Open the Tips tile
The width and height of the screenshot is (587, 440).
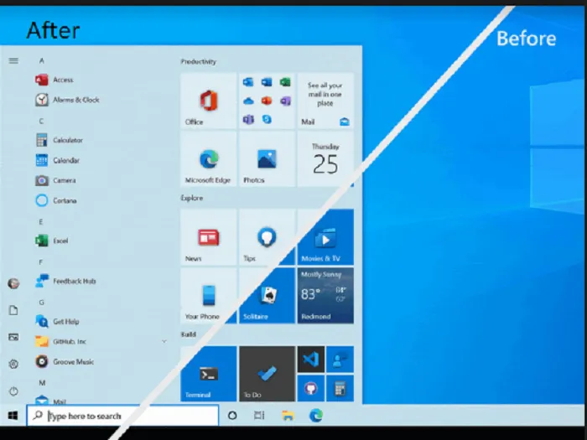266,236
